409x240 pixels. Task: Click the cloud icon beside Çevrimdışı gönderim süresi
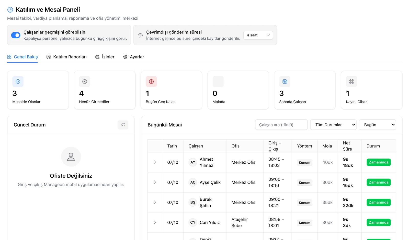(x=140, y=35)
